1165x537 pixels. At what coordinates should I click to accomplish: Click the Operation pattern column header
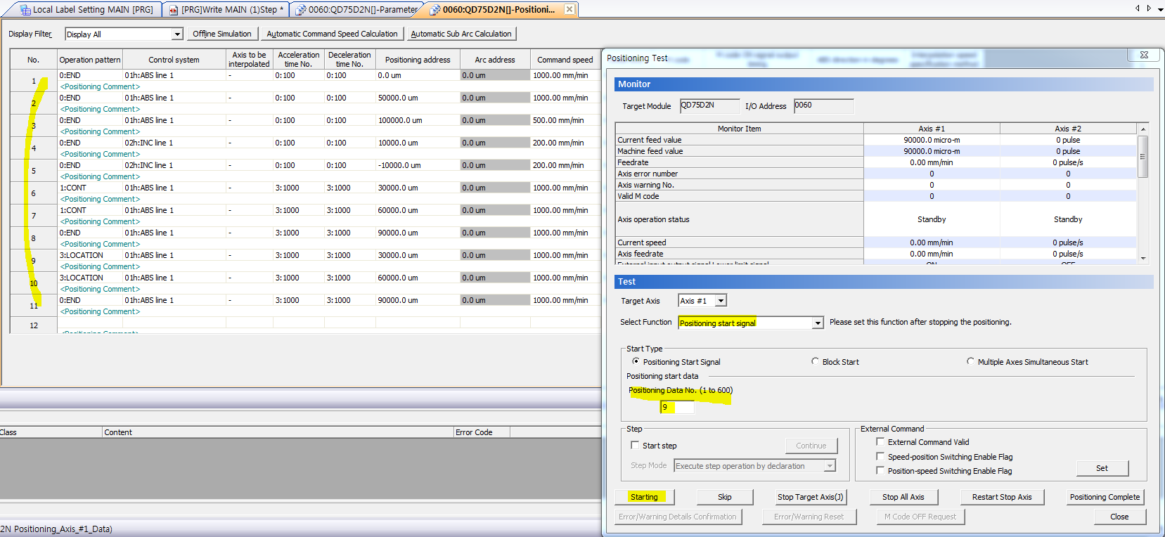90,60
